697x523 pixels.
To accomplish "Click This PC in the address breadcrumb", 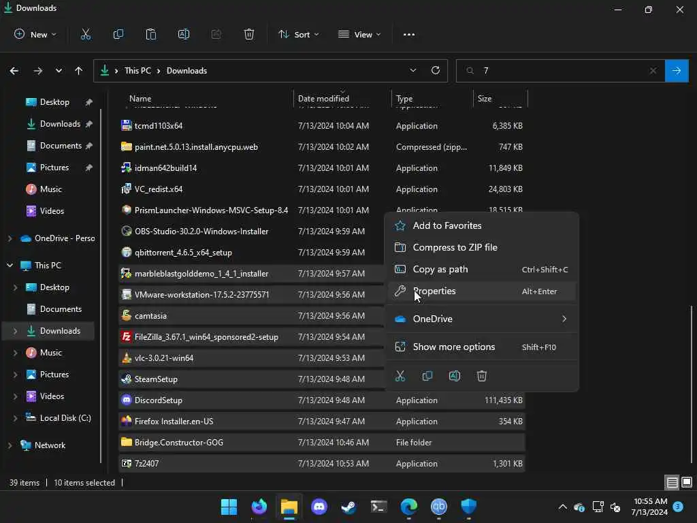I will (x=137, y=71).
